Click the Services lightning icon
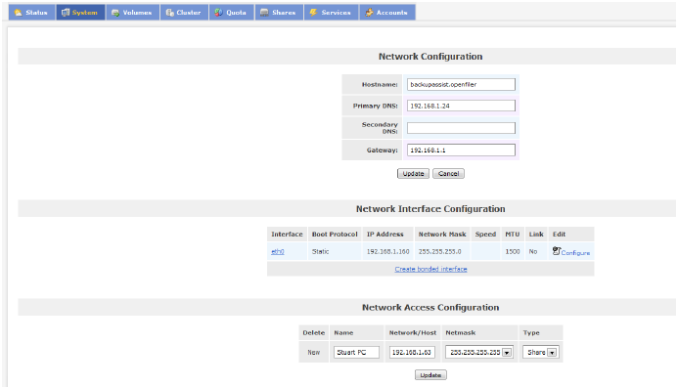The height and width of the screenshot is (387, 678). [x=313, y=12]
